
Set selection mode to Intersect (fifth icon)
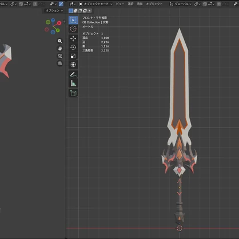(x=90, y=11)
